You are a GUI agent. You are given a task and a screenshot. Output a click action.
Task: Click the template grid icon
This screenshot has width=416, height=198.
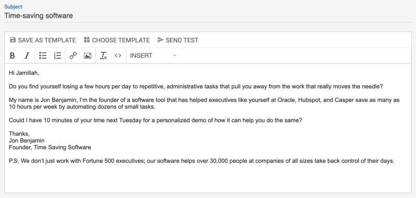point(87,40)
